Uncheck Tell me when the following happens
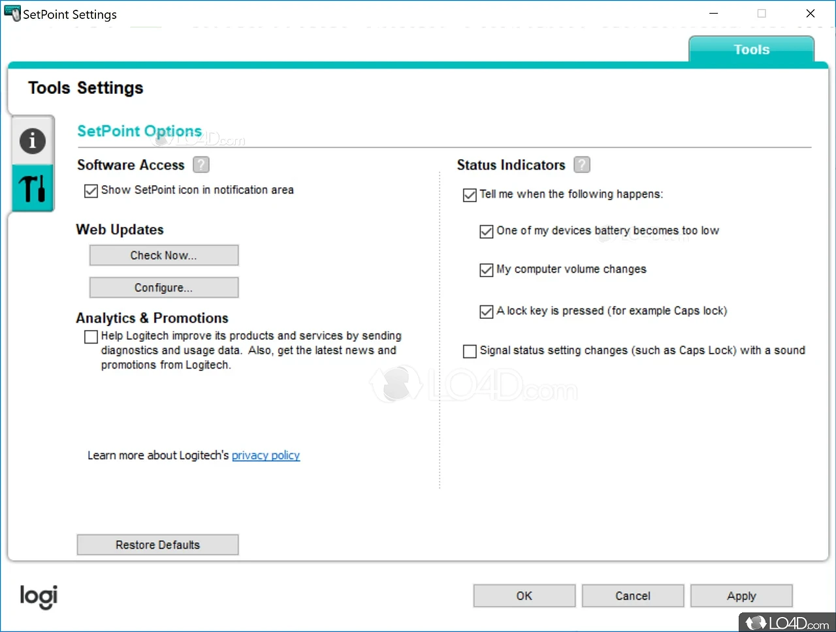The width and height of the screenshot is (836, 632). click(x=470, y=195)
